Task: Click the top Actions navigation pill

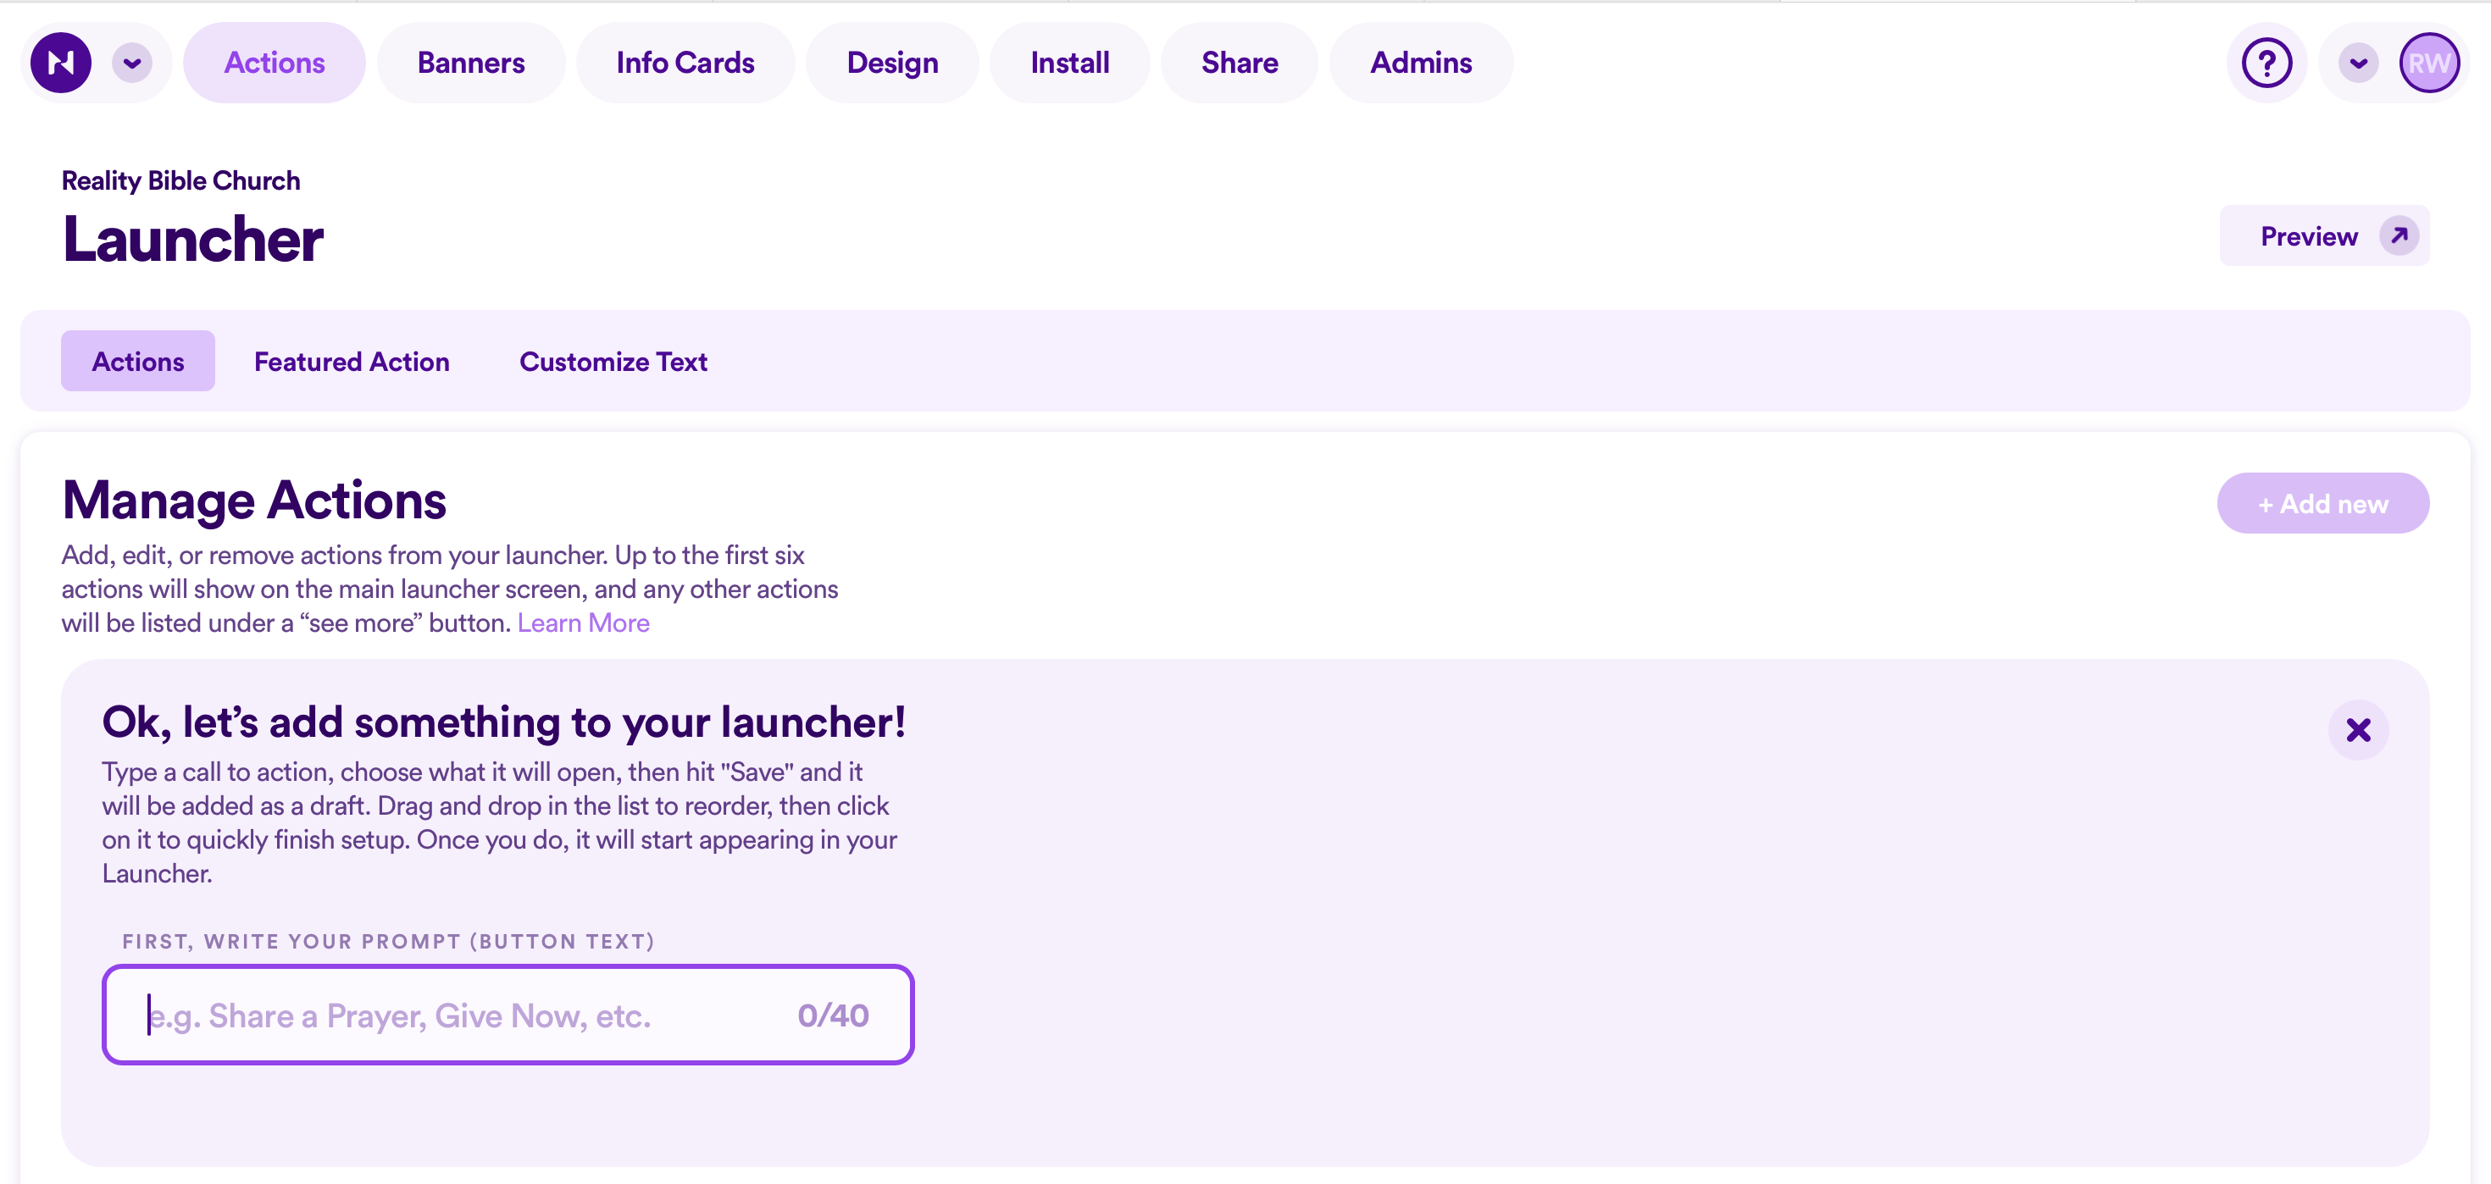Action: pos(274,63)
